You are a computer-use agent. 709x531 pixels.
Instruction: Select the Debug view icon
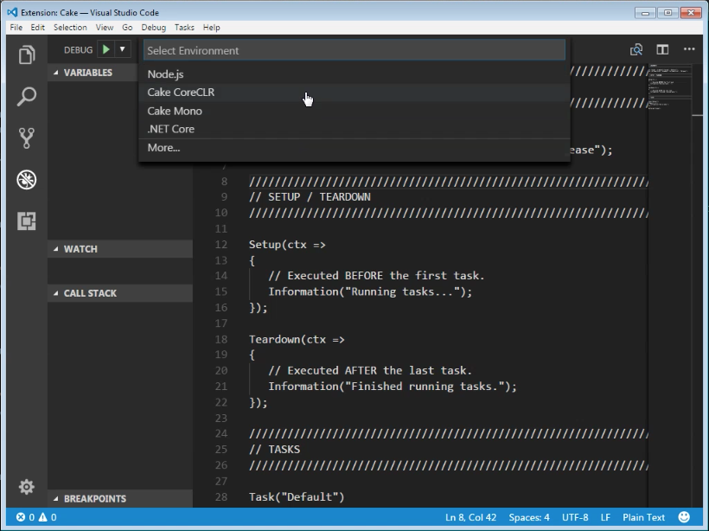point(27,180)
